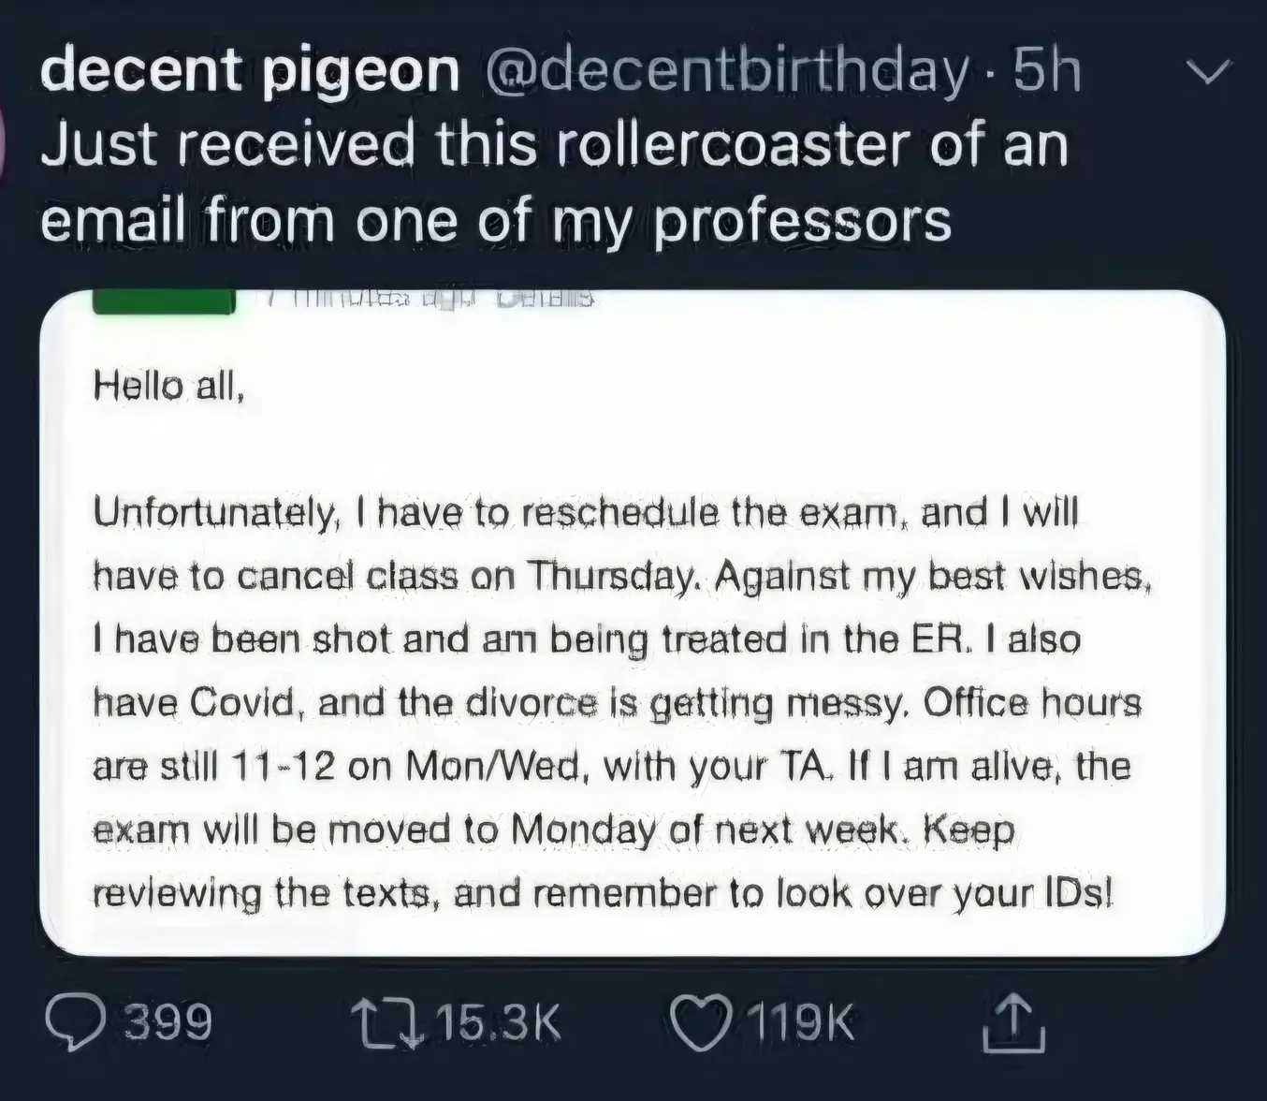View the 399 replies count
The height and width of the screenshot is (1101, 1267).
(168, 1022)
